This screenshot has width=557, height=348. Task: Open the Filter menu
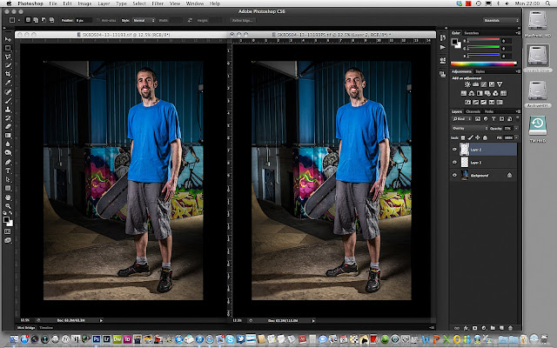[158, 3]
